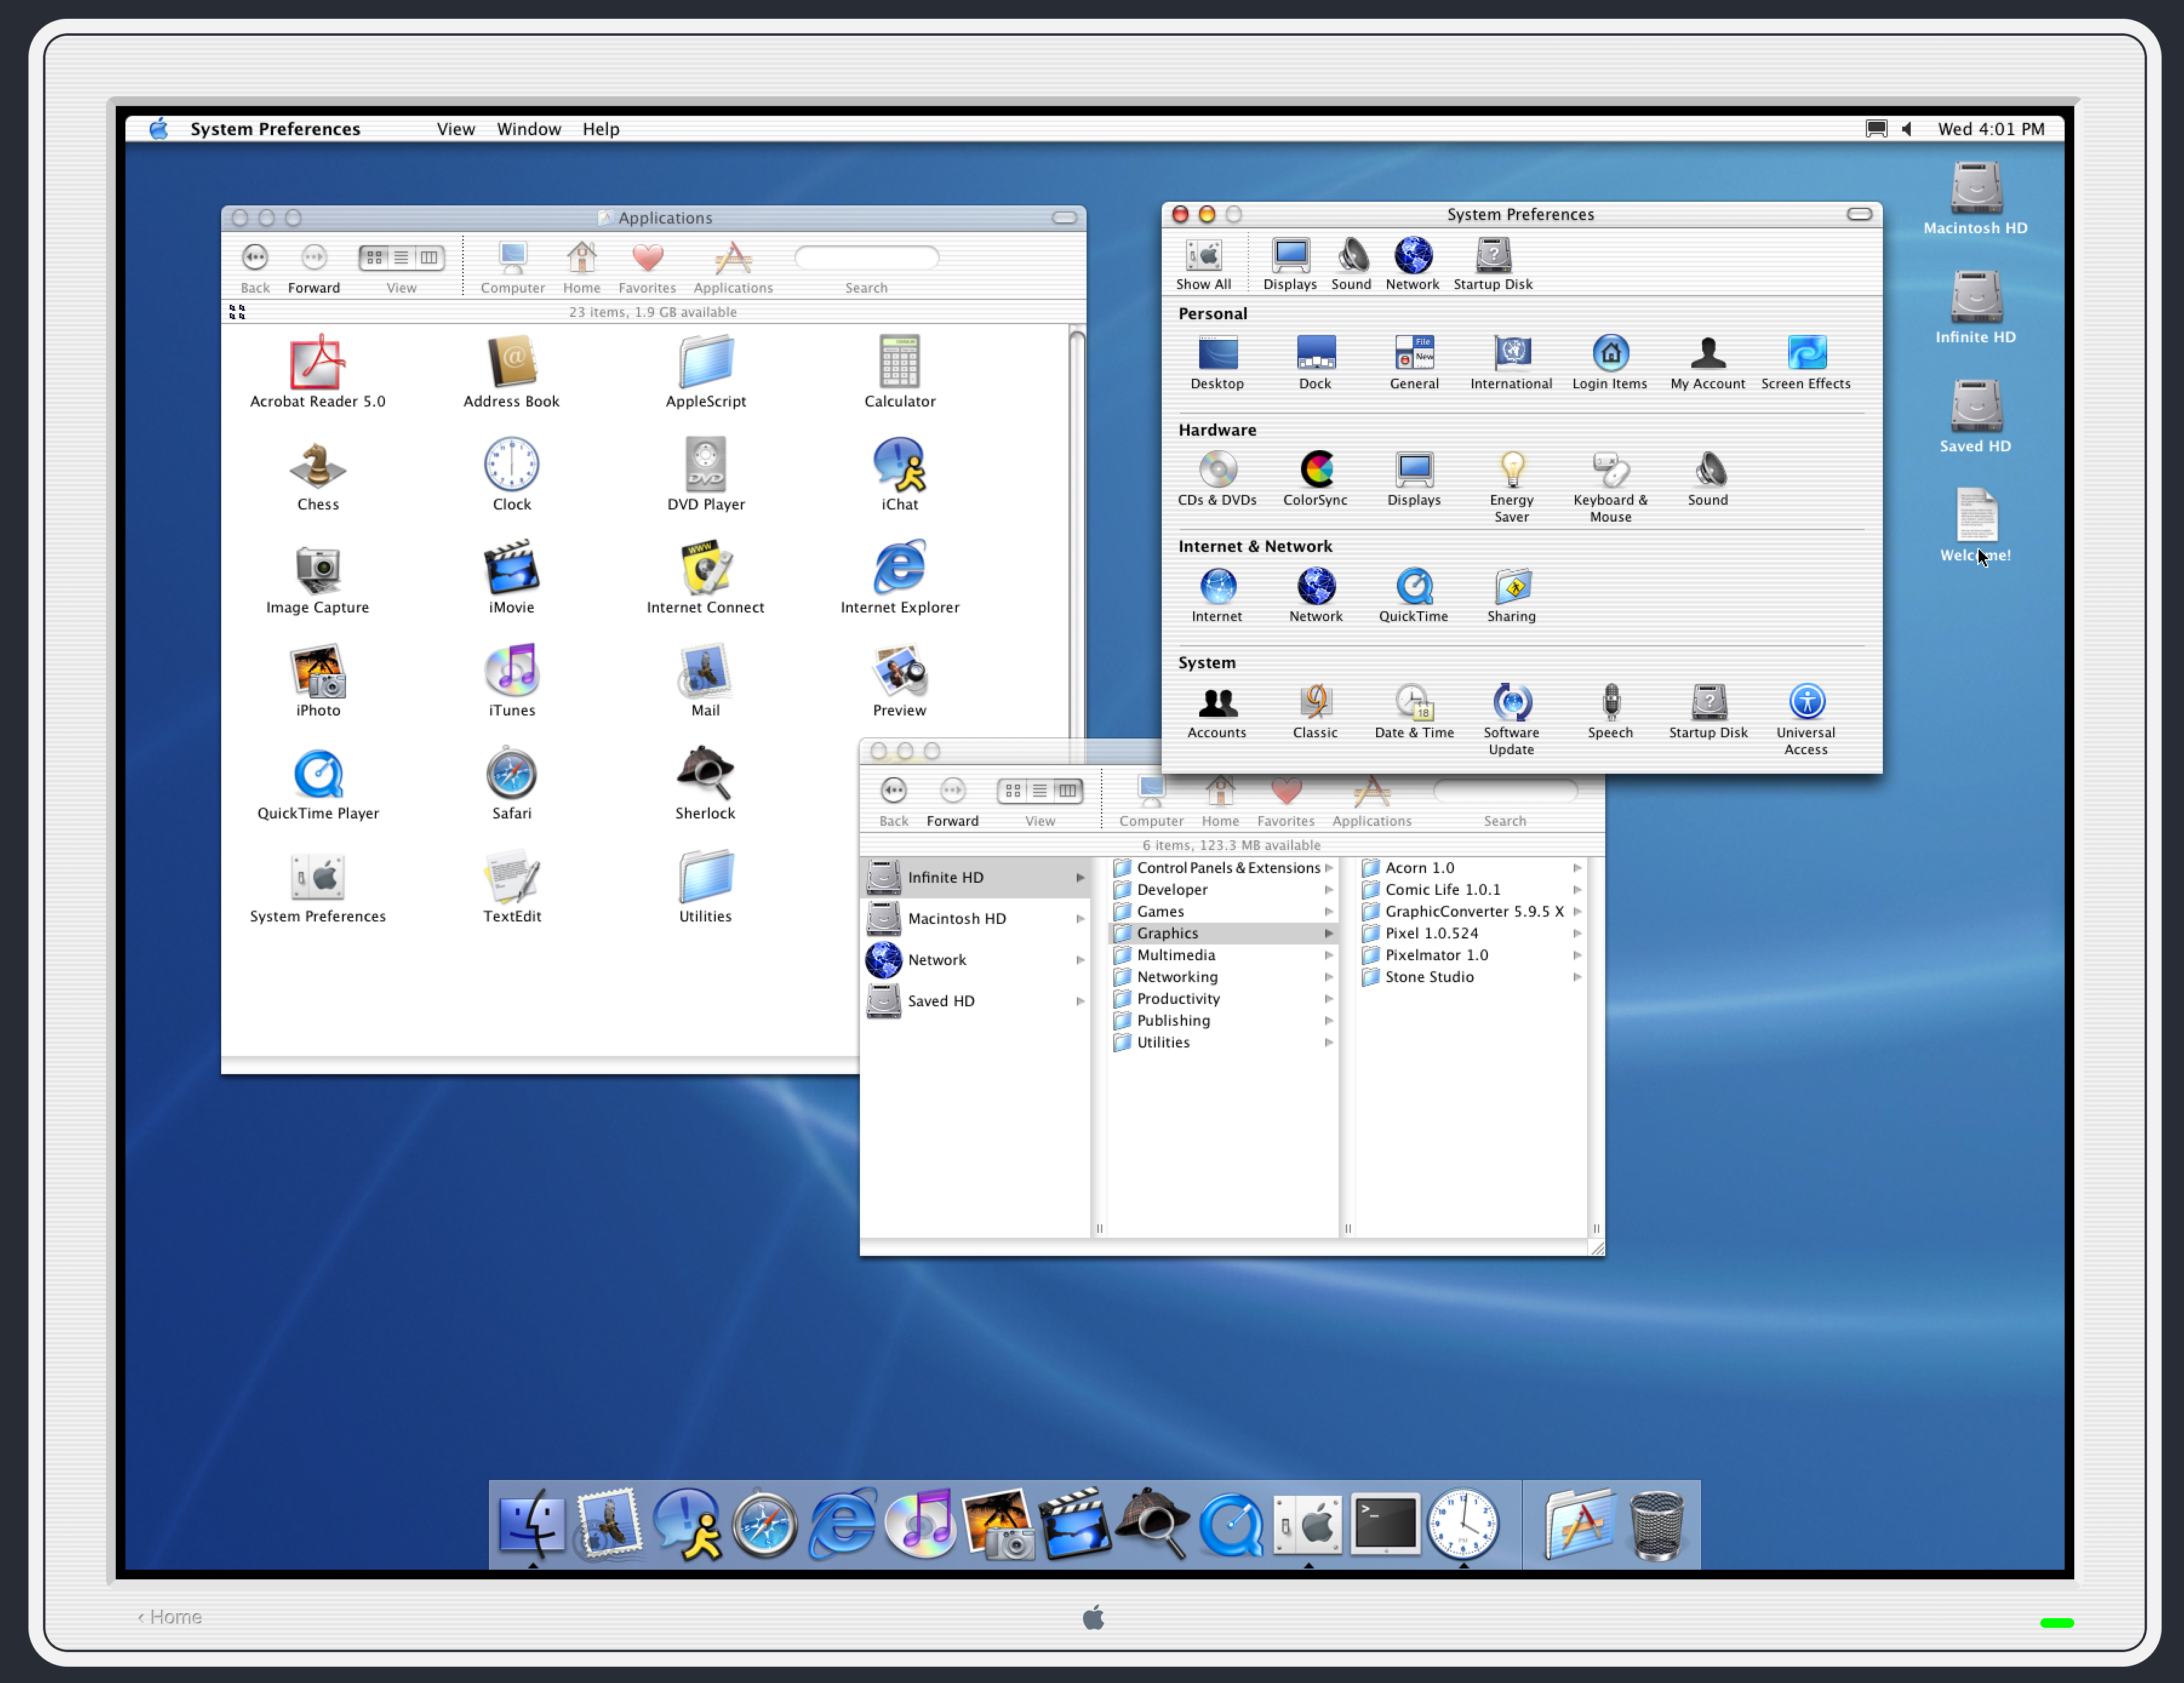Screen dimensions: 2184x1683
Task: Open Accounts preferences pane
Action: [1217, 712]
